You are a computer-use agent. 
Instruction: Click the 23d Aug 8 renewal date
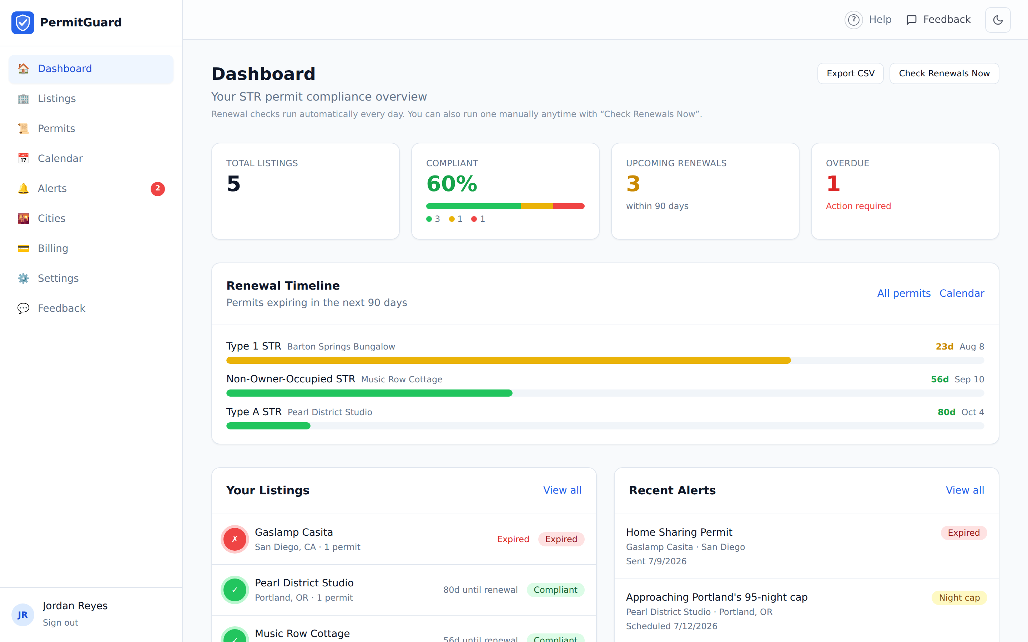[x=959, y=347]
